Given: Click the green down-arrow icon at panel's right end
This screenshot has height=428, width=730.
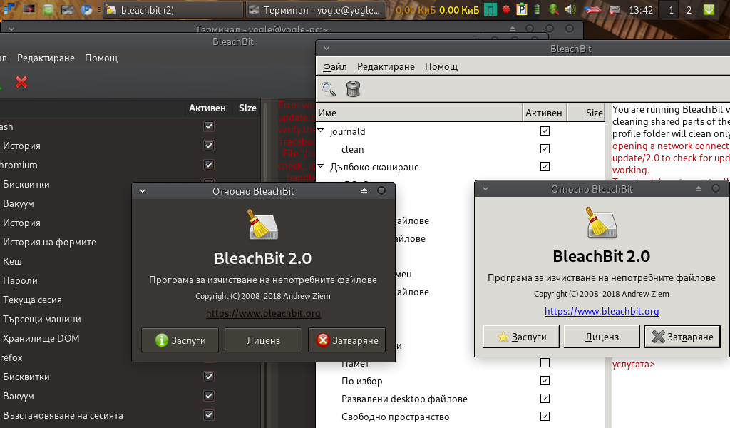Looking at the screenshot, I should 709,9.
